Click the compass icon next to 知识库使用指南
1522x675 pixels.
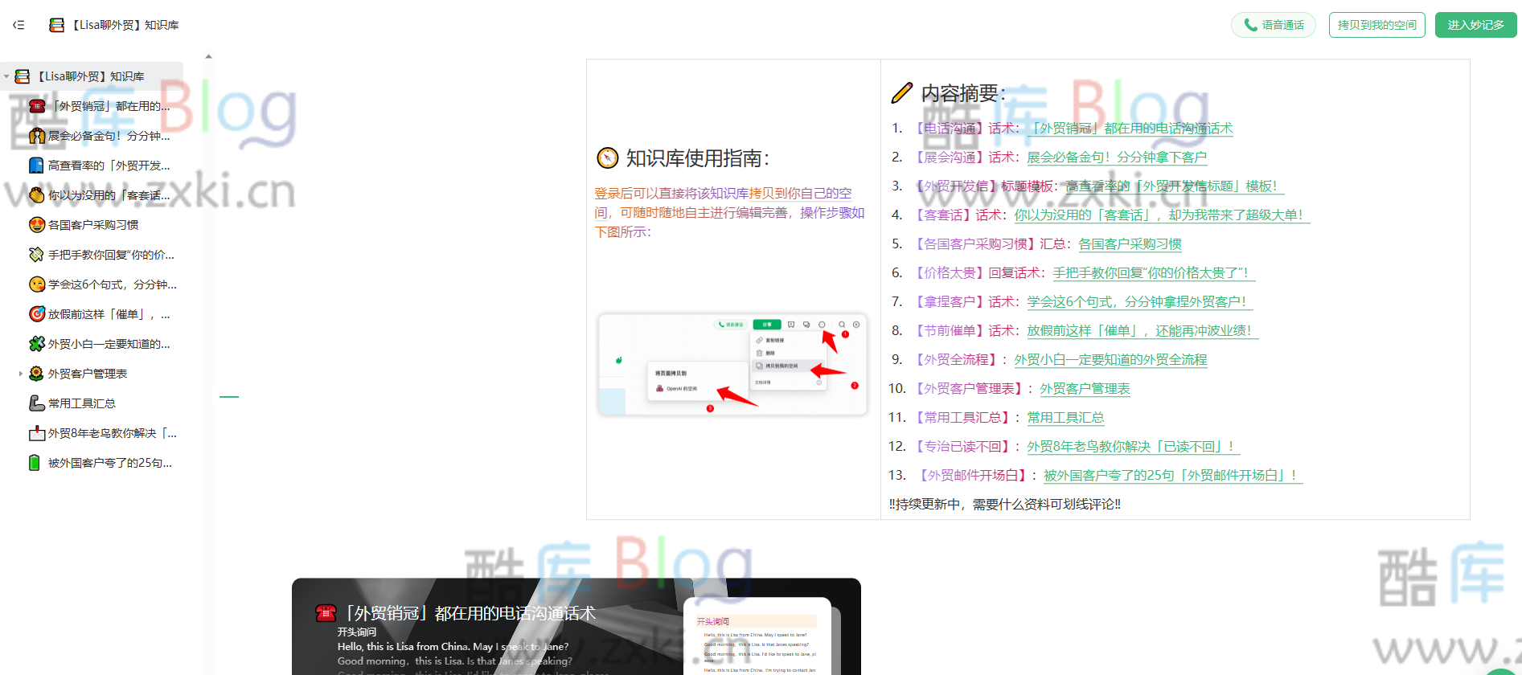(608, 158)
